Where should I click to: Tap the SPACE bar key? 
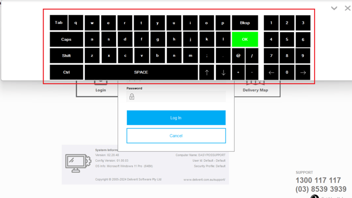[x=141, y=72]
